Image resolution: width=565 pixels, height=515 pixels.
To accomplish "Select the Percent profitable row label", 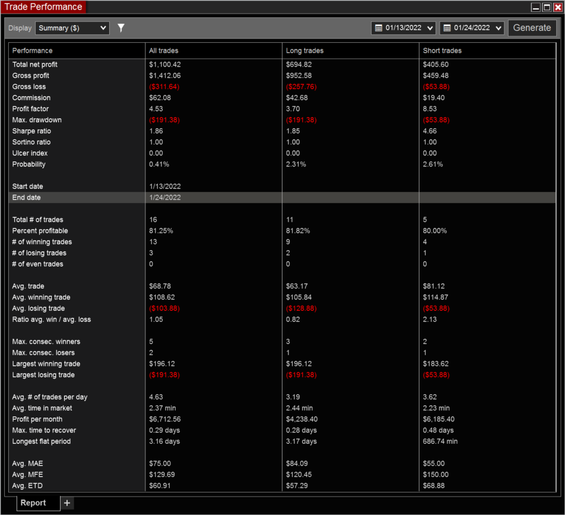I will (40, 231).
